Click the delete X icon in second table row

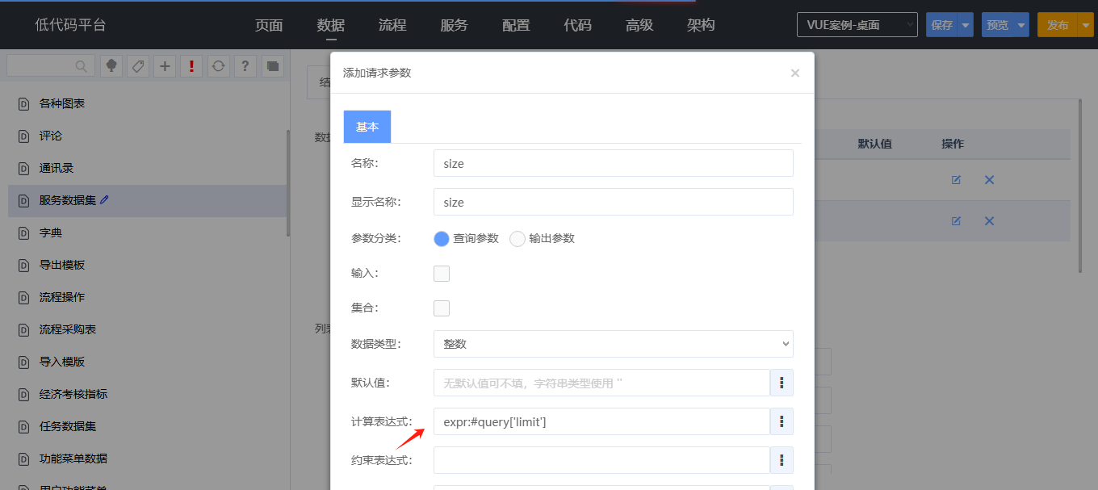pyautogui.click(x=989, y=220)
